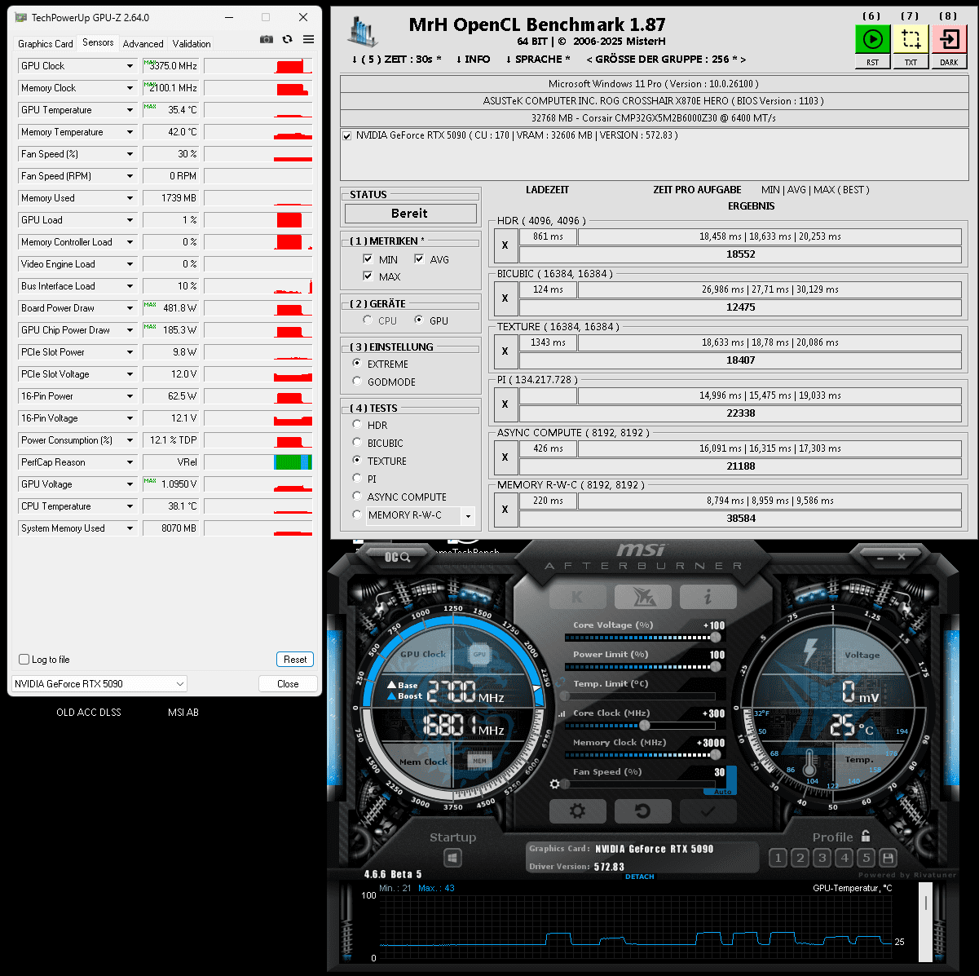
Task: Click GPU-Z Close button
Action: coord(288,684)
